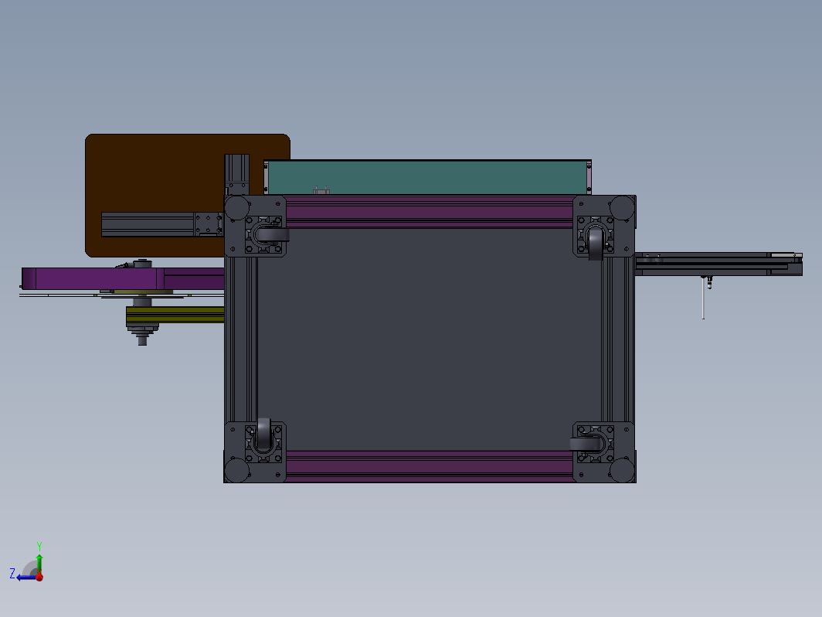The image size is (822, 617).
Task: Click the blue Z axis of orientation triad
Action: (x=25, y=578)
